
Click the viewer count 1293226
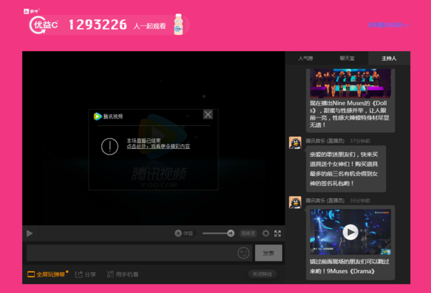pyautogui.click(x=98, y=25)
